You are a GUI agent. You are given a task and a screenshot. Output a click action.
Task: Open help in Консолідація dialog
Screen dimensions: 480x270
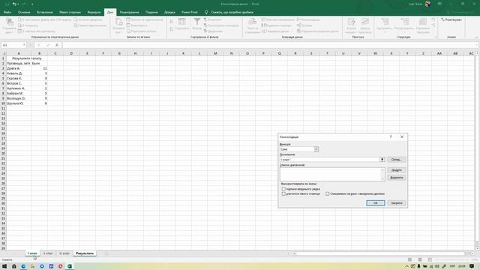coord(391,136)
